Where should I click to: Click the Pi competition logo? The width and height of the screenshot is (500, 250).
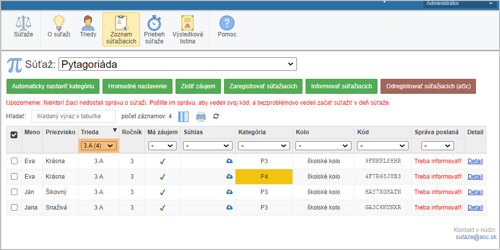point(14,65)
